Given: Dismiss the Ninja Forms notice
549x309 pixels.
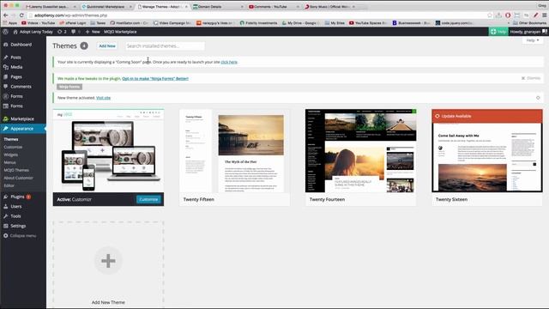Looking at the screenshot, I should (x=531, y=78).
